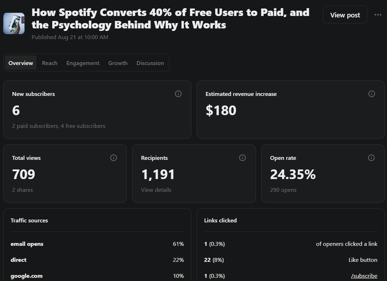Click the '2 shares' text
The height and width of the screenshot is (281, 387).
[x=22, y=190]
